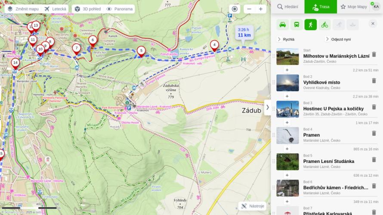The height and width of the screenshot is (215, 383).
Task: Open the Nástroje tools menu
Action: click(x=253, y=206)
